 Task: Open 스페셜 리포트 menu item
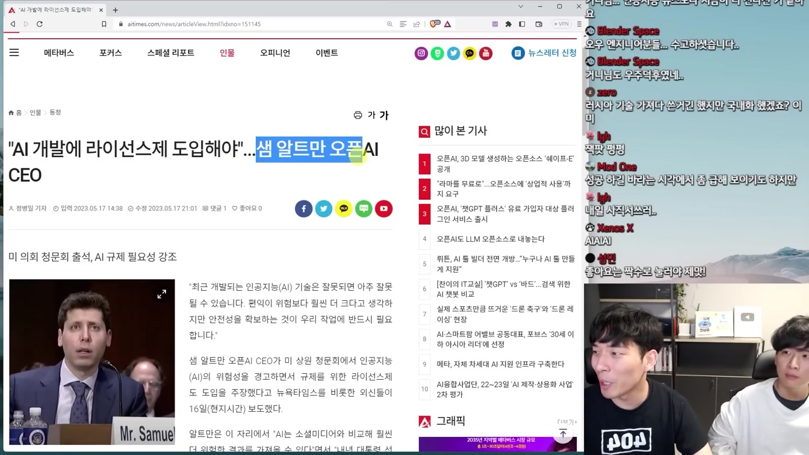coord(171,53)
